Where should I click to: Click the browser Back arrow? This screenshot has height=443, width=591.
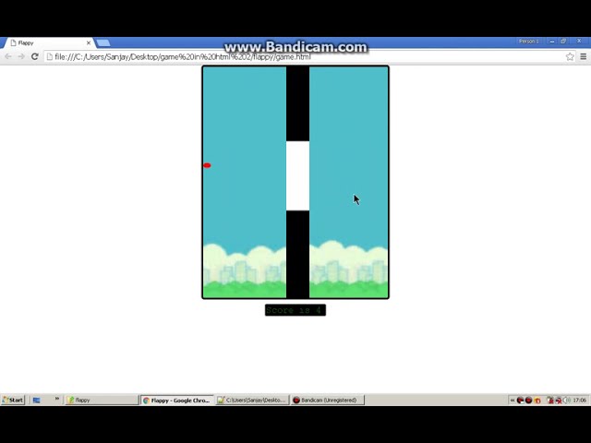[x=8, y=56]
